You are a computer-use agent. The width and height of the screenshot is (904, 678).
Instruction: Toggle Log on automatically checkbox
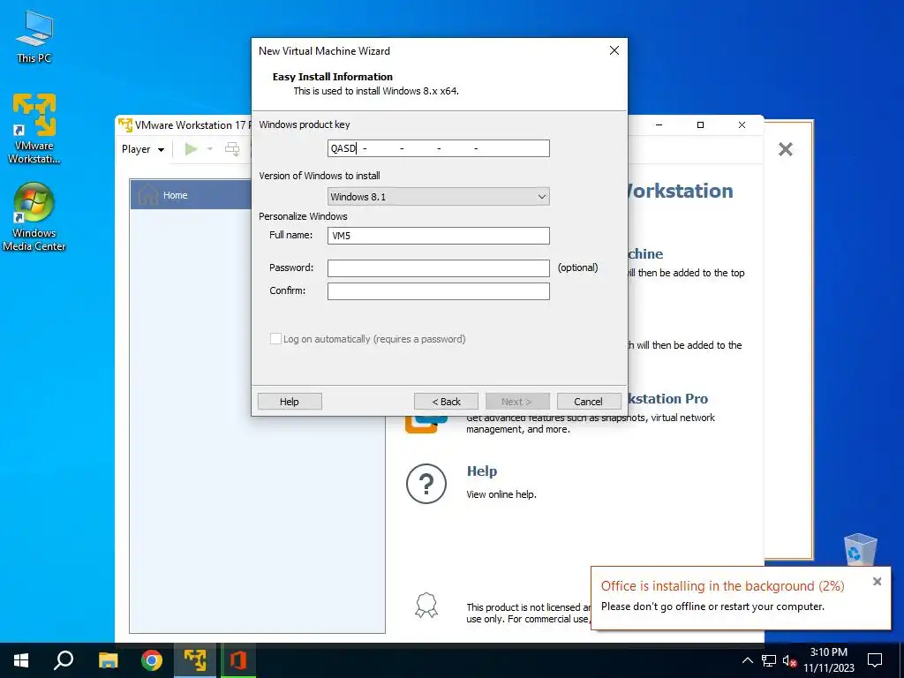[x=275, y=339]
